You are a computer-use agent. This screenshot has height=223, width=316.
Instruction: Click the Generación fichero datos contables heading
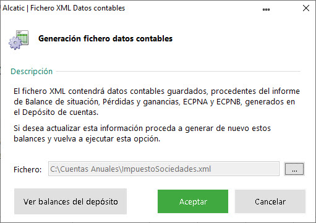tap(105, 39)
